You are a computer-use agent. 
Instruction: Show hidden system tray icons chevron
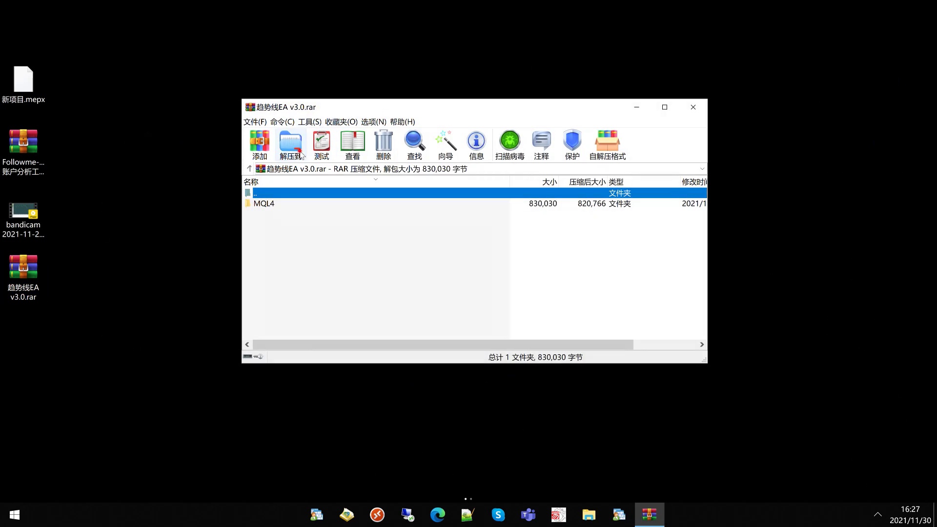pos(877,515)
